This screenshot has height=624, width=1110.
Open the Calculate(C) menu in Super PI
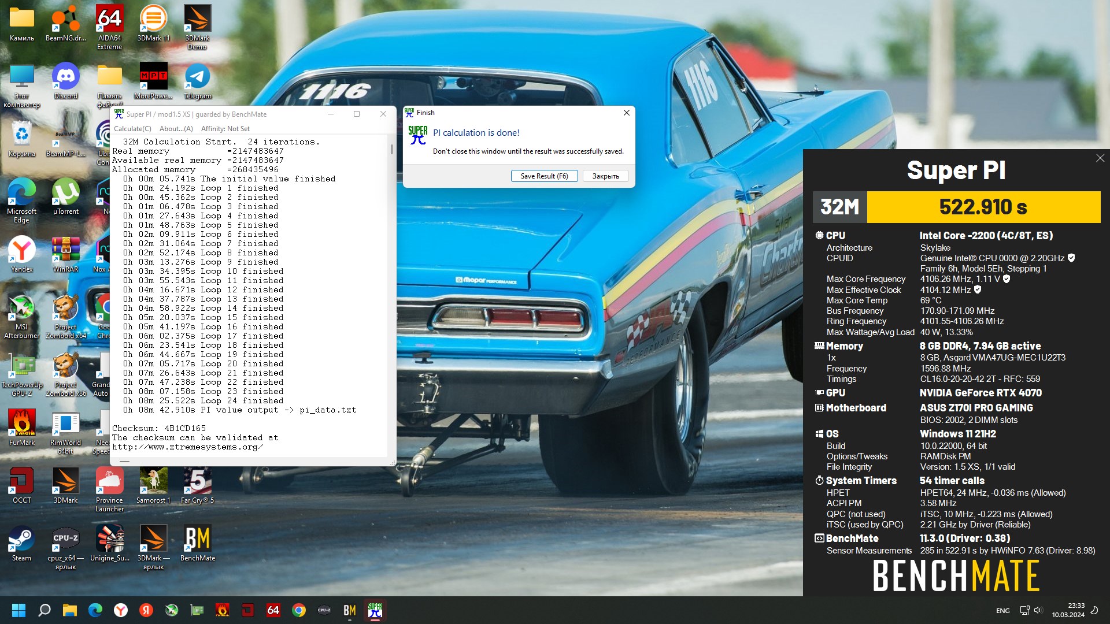(132, 129)
